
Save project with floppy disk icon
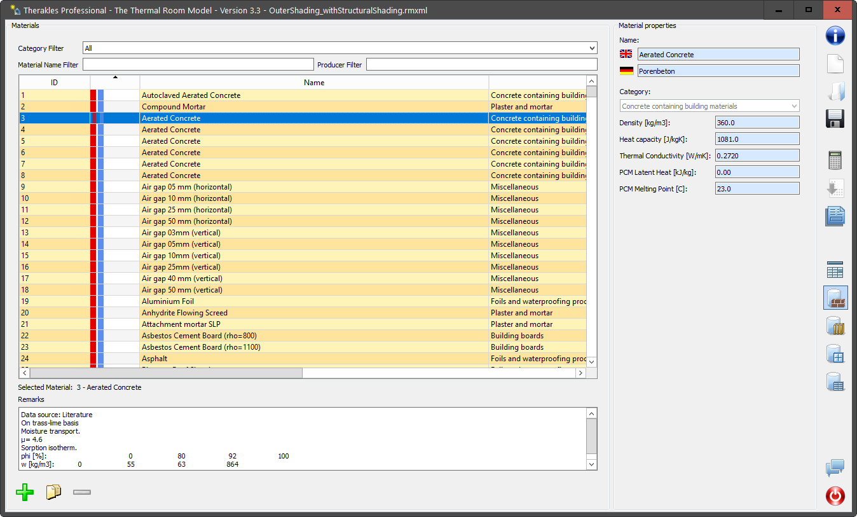(835, 118)
